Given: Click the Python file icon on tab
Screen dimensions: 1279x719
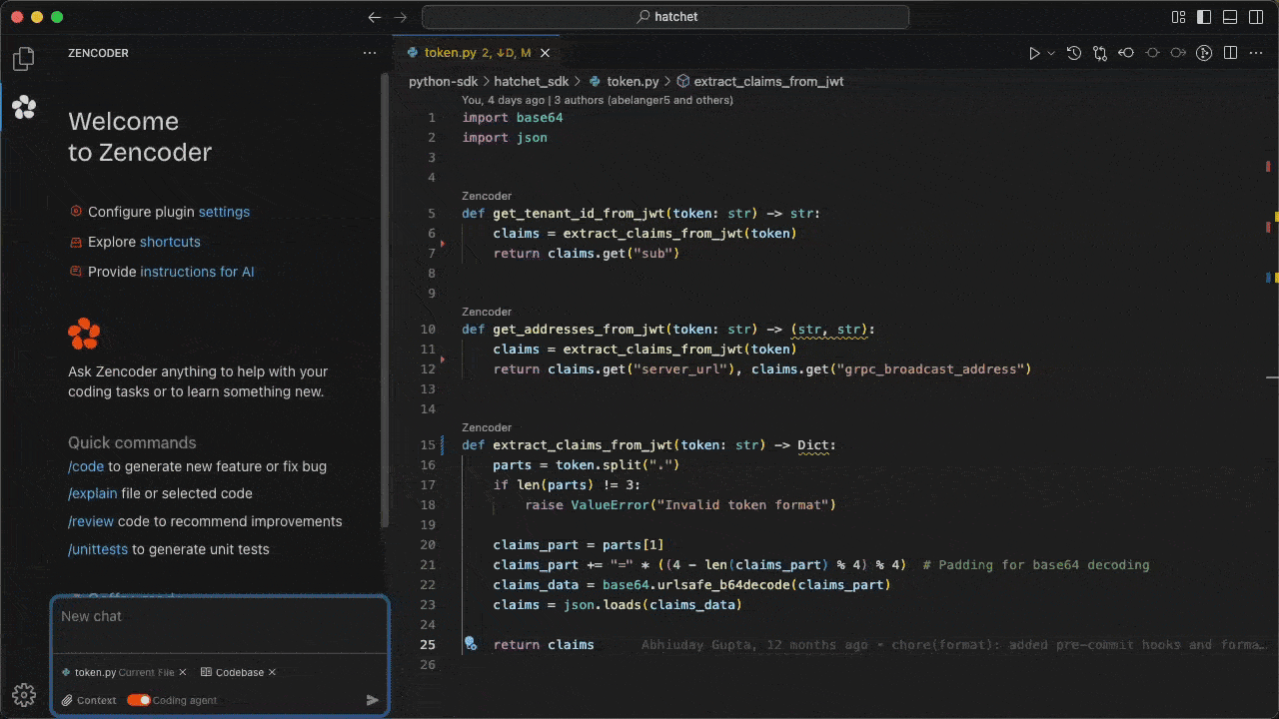Looking at the screenshot, I should click(x=413, y=53).
